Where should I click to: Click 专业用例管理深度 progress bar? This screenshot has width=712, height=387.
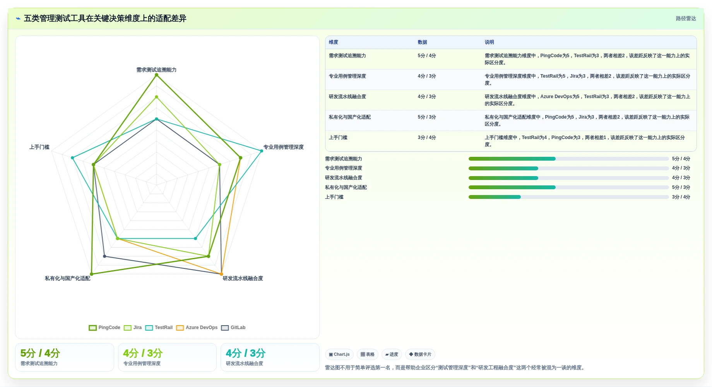568,168
